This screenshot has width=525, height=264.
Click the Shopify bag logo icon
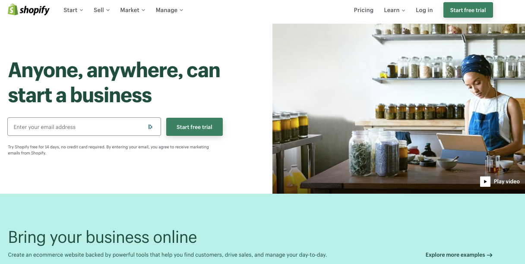click(13, 9)
